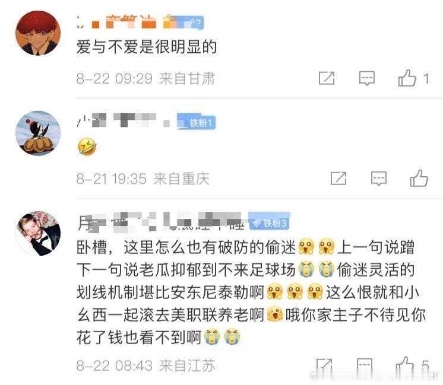The height and width of the screenshot is (385, 443).
Task: Open red-haired cartoon avatar profile
Action: pyautogui.click(x=38, y=33)
